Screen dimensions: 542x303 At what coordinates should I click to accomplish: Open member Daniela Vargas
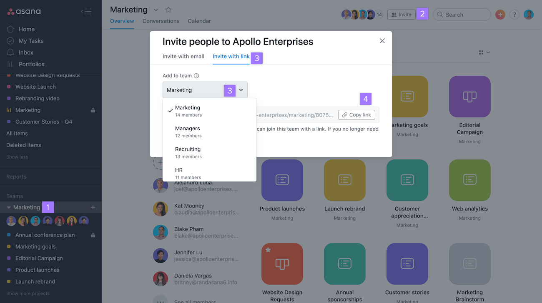point(196,279)
